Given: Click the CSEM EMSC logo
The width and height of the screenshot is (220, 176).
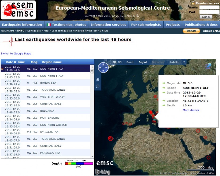Looking at the screenshot, I should pyautogui.click(x=18, y=10).
